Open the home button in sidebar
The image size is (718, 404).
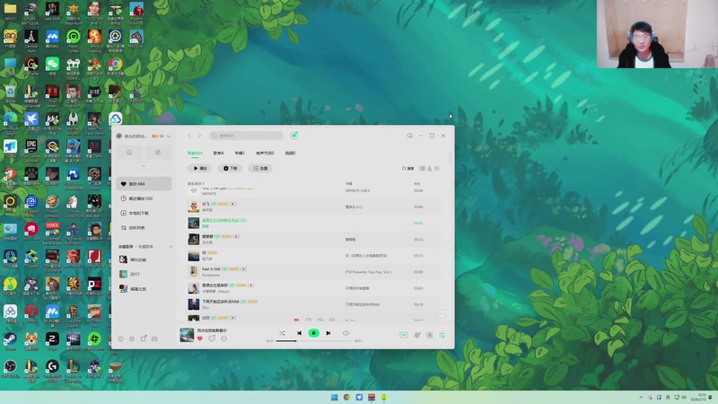129,152
